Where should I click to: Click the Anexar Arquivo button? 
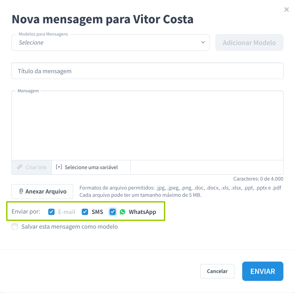tap(43, 192)
